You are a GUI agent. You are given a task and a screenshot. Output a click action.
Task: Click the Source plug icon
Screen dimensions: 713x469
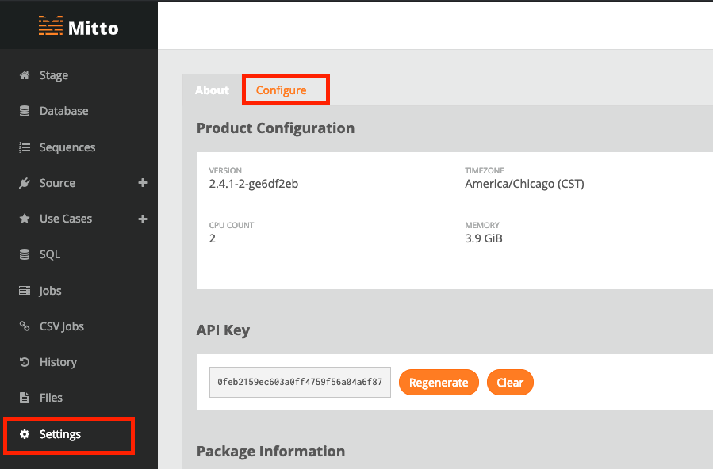click(25, 183)
